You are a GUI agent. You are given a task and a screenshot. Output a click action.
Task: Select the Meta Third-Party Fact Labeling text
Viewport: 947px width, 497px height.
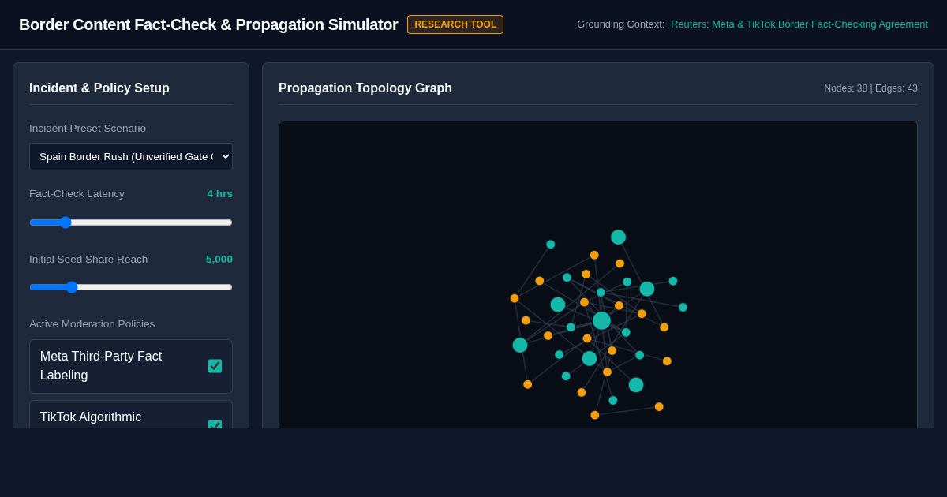click(x=101, y=366)
